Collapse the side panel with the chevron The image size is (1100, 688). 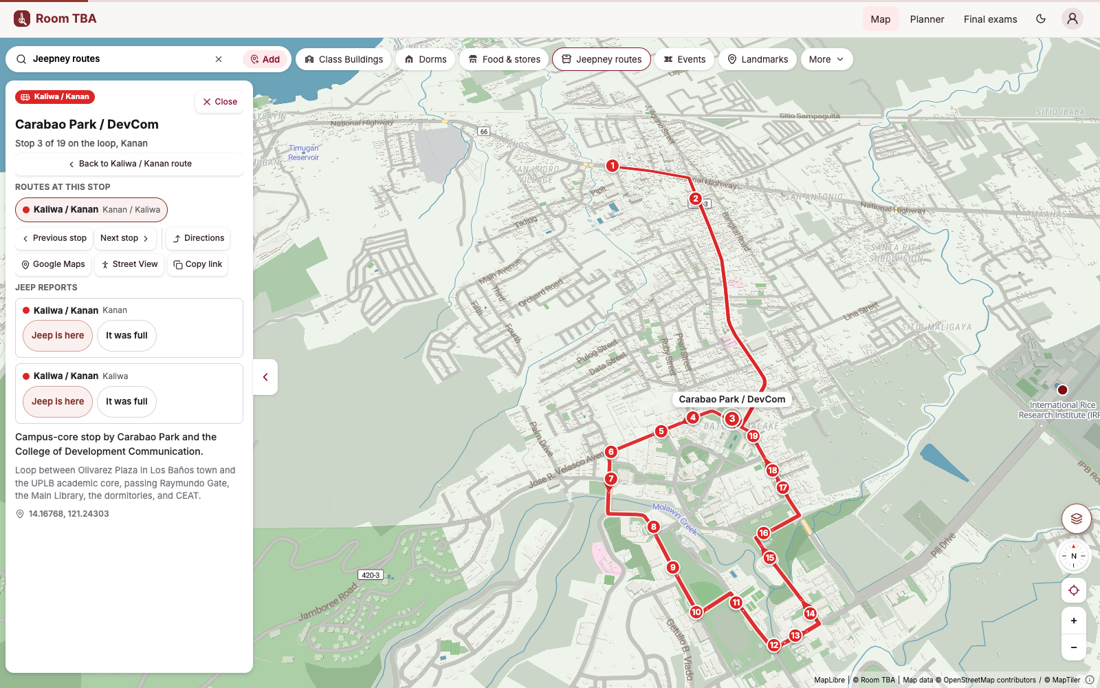(x=265, y=377)
